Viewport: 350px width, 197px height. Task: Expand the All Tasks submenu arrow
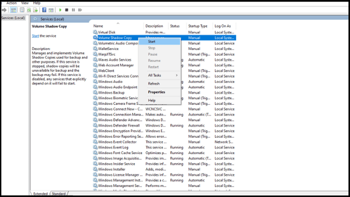pos(176,75)
